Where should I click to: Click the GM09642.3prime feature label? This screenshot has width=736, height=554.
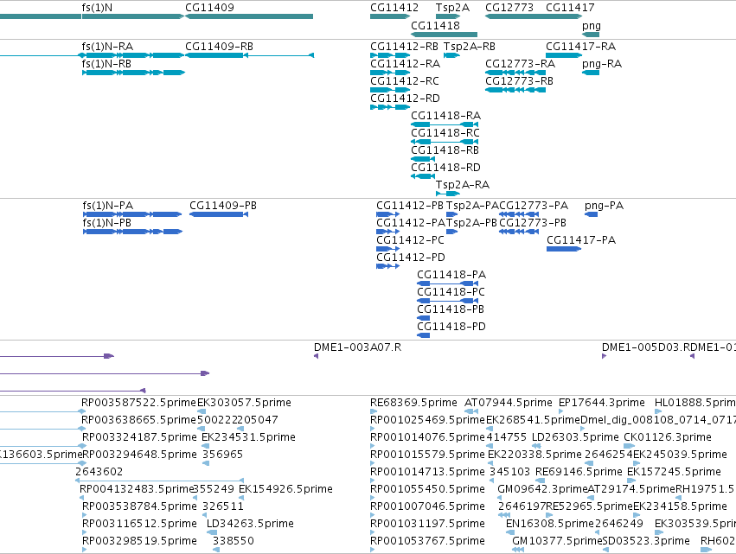coord(542,489)
